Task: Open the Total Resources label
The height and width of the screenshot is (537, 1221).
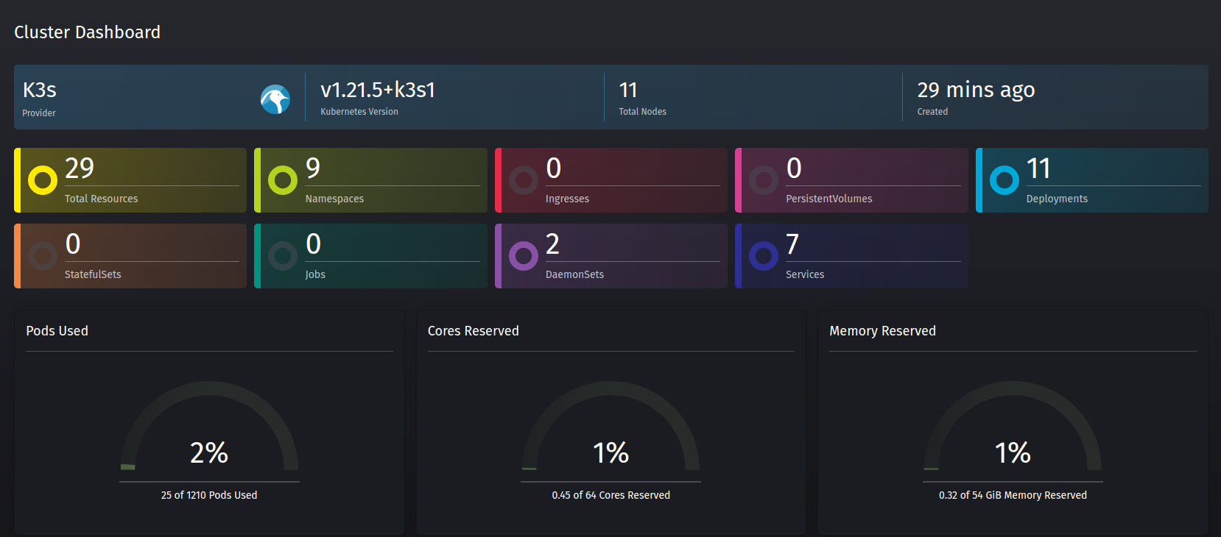Action: [101, 199]
